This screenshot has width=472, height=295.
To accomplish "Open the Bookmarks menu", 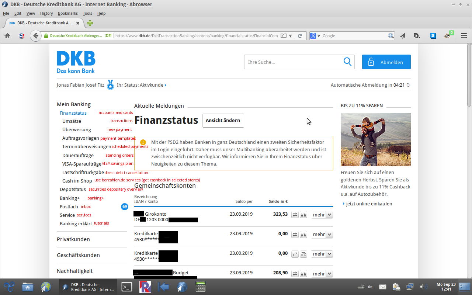I will coord(67,13).
